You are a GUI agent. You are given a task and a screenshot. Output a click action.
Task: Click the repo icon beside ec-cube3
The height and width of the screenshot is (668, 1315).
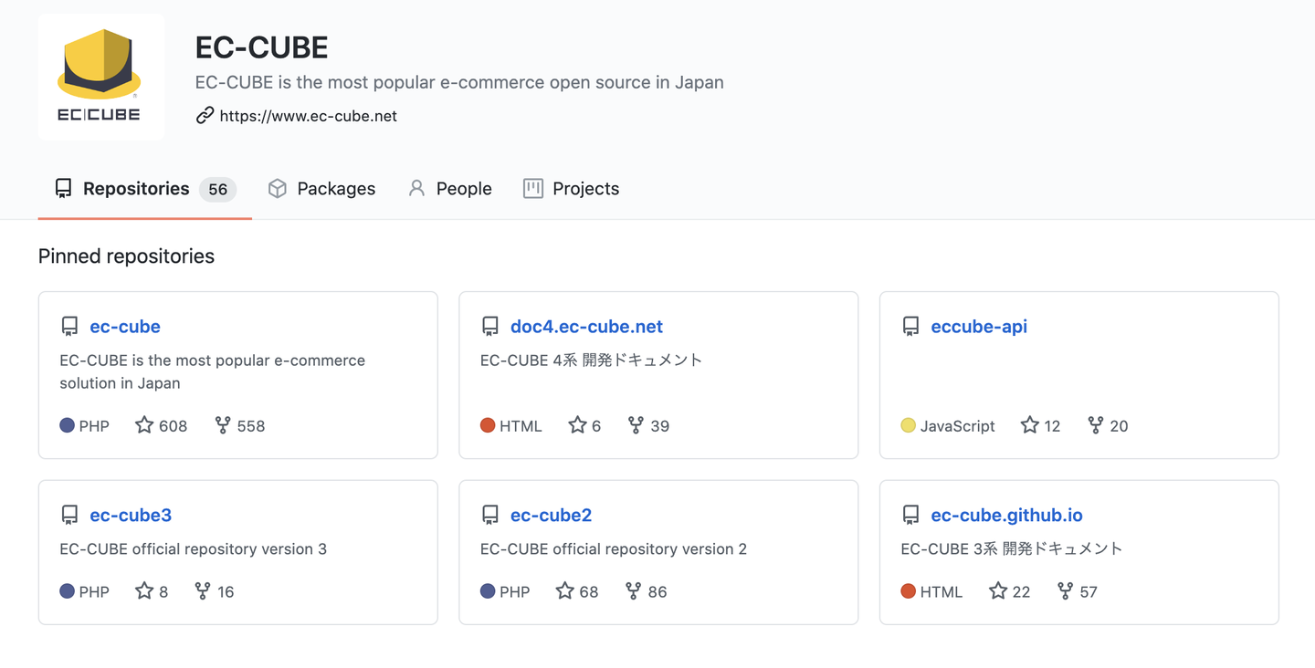click(x=69, y=516)
